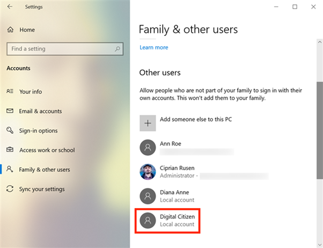Click the Learn more link
Viewport: 323px width, 248px height.
153,47
